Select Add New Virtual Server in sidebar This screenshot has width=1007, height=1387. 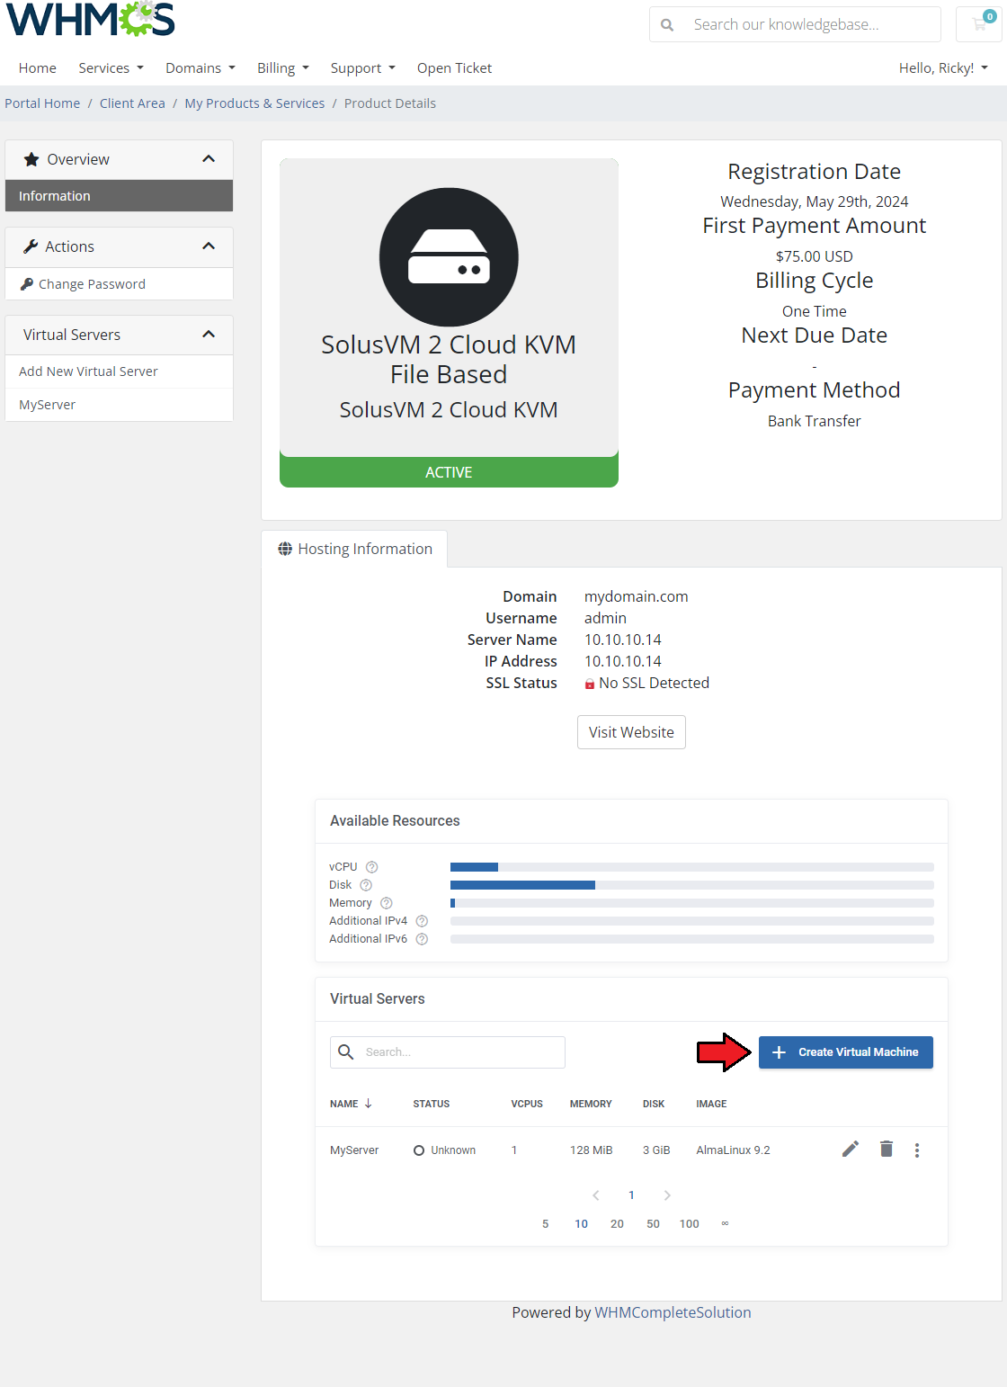[x=119, y=371]
